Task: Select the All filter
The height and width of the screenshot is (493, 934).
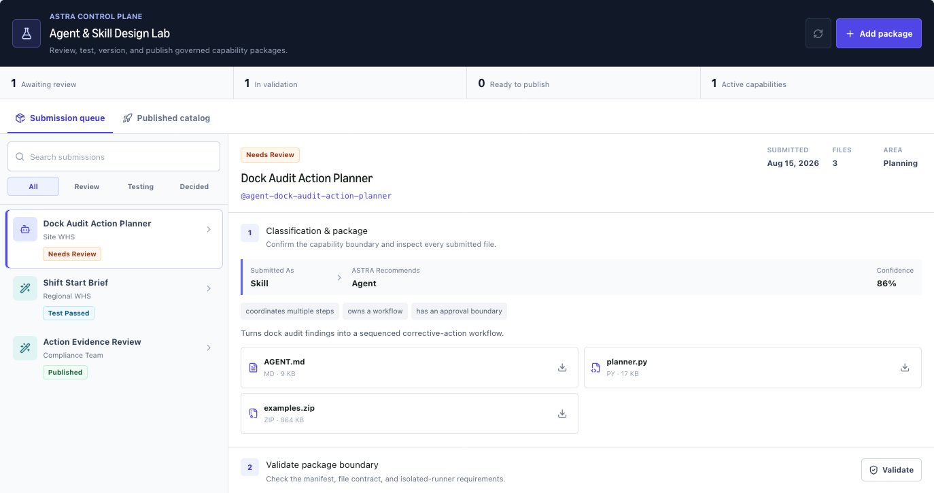Action: pyautogui.click(x=33, y=186)
